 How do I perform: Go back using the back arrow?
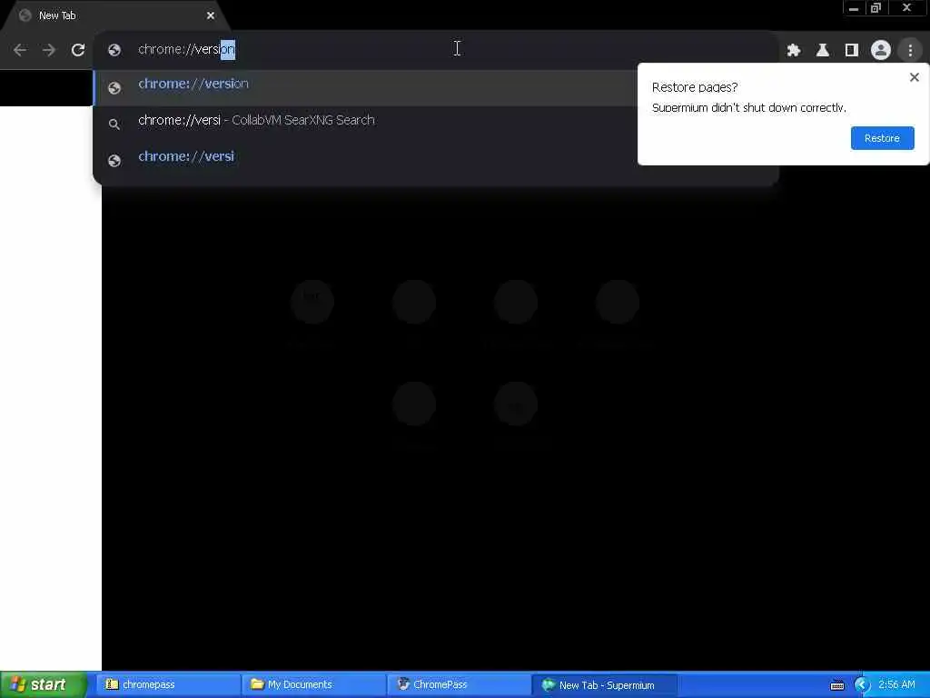20,50
